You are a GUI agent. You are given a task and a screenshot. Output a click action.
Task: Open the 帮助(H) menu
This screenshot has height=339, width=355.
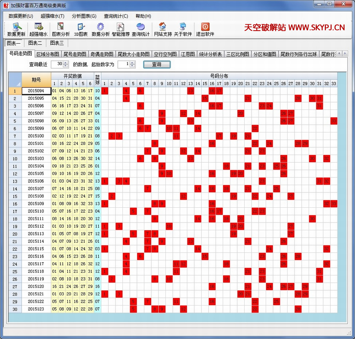(143, 16)
